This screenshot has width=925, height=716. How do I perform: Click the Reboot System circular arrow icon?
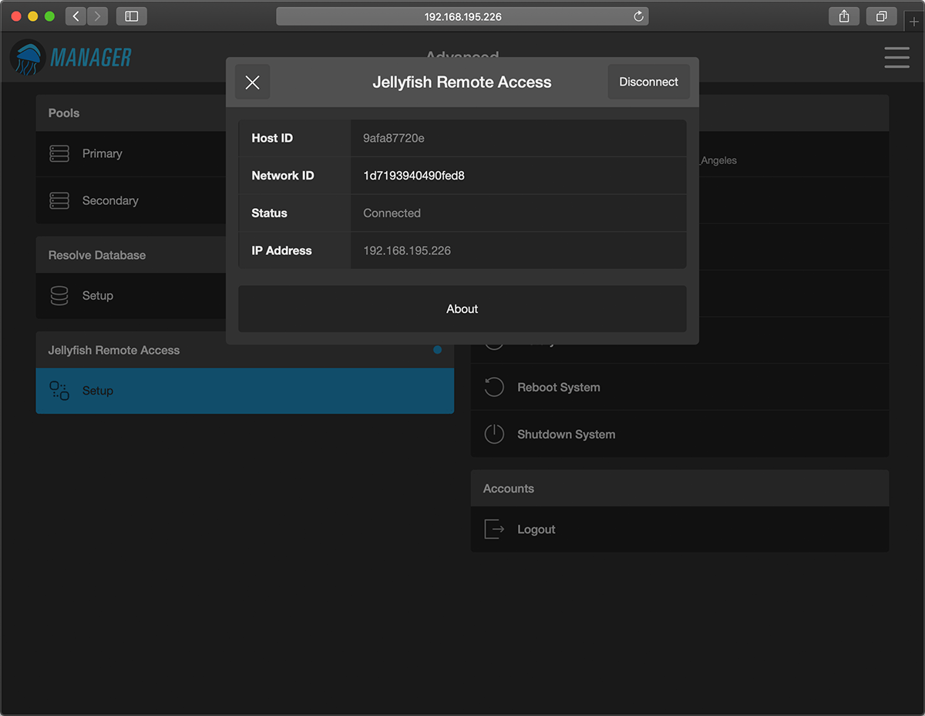(x=494, y=387)
